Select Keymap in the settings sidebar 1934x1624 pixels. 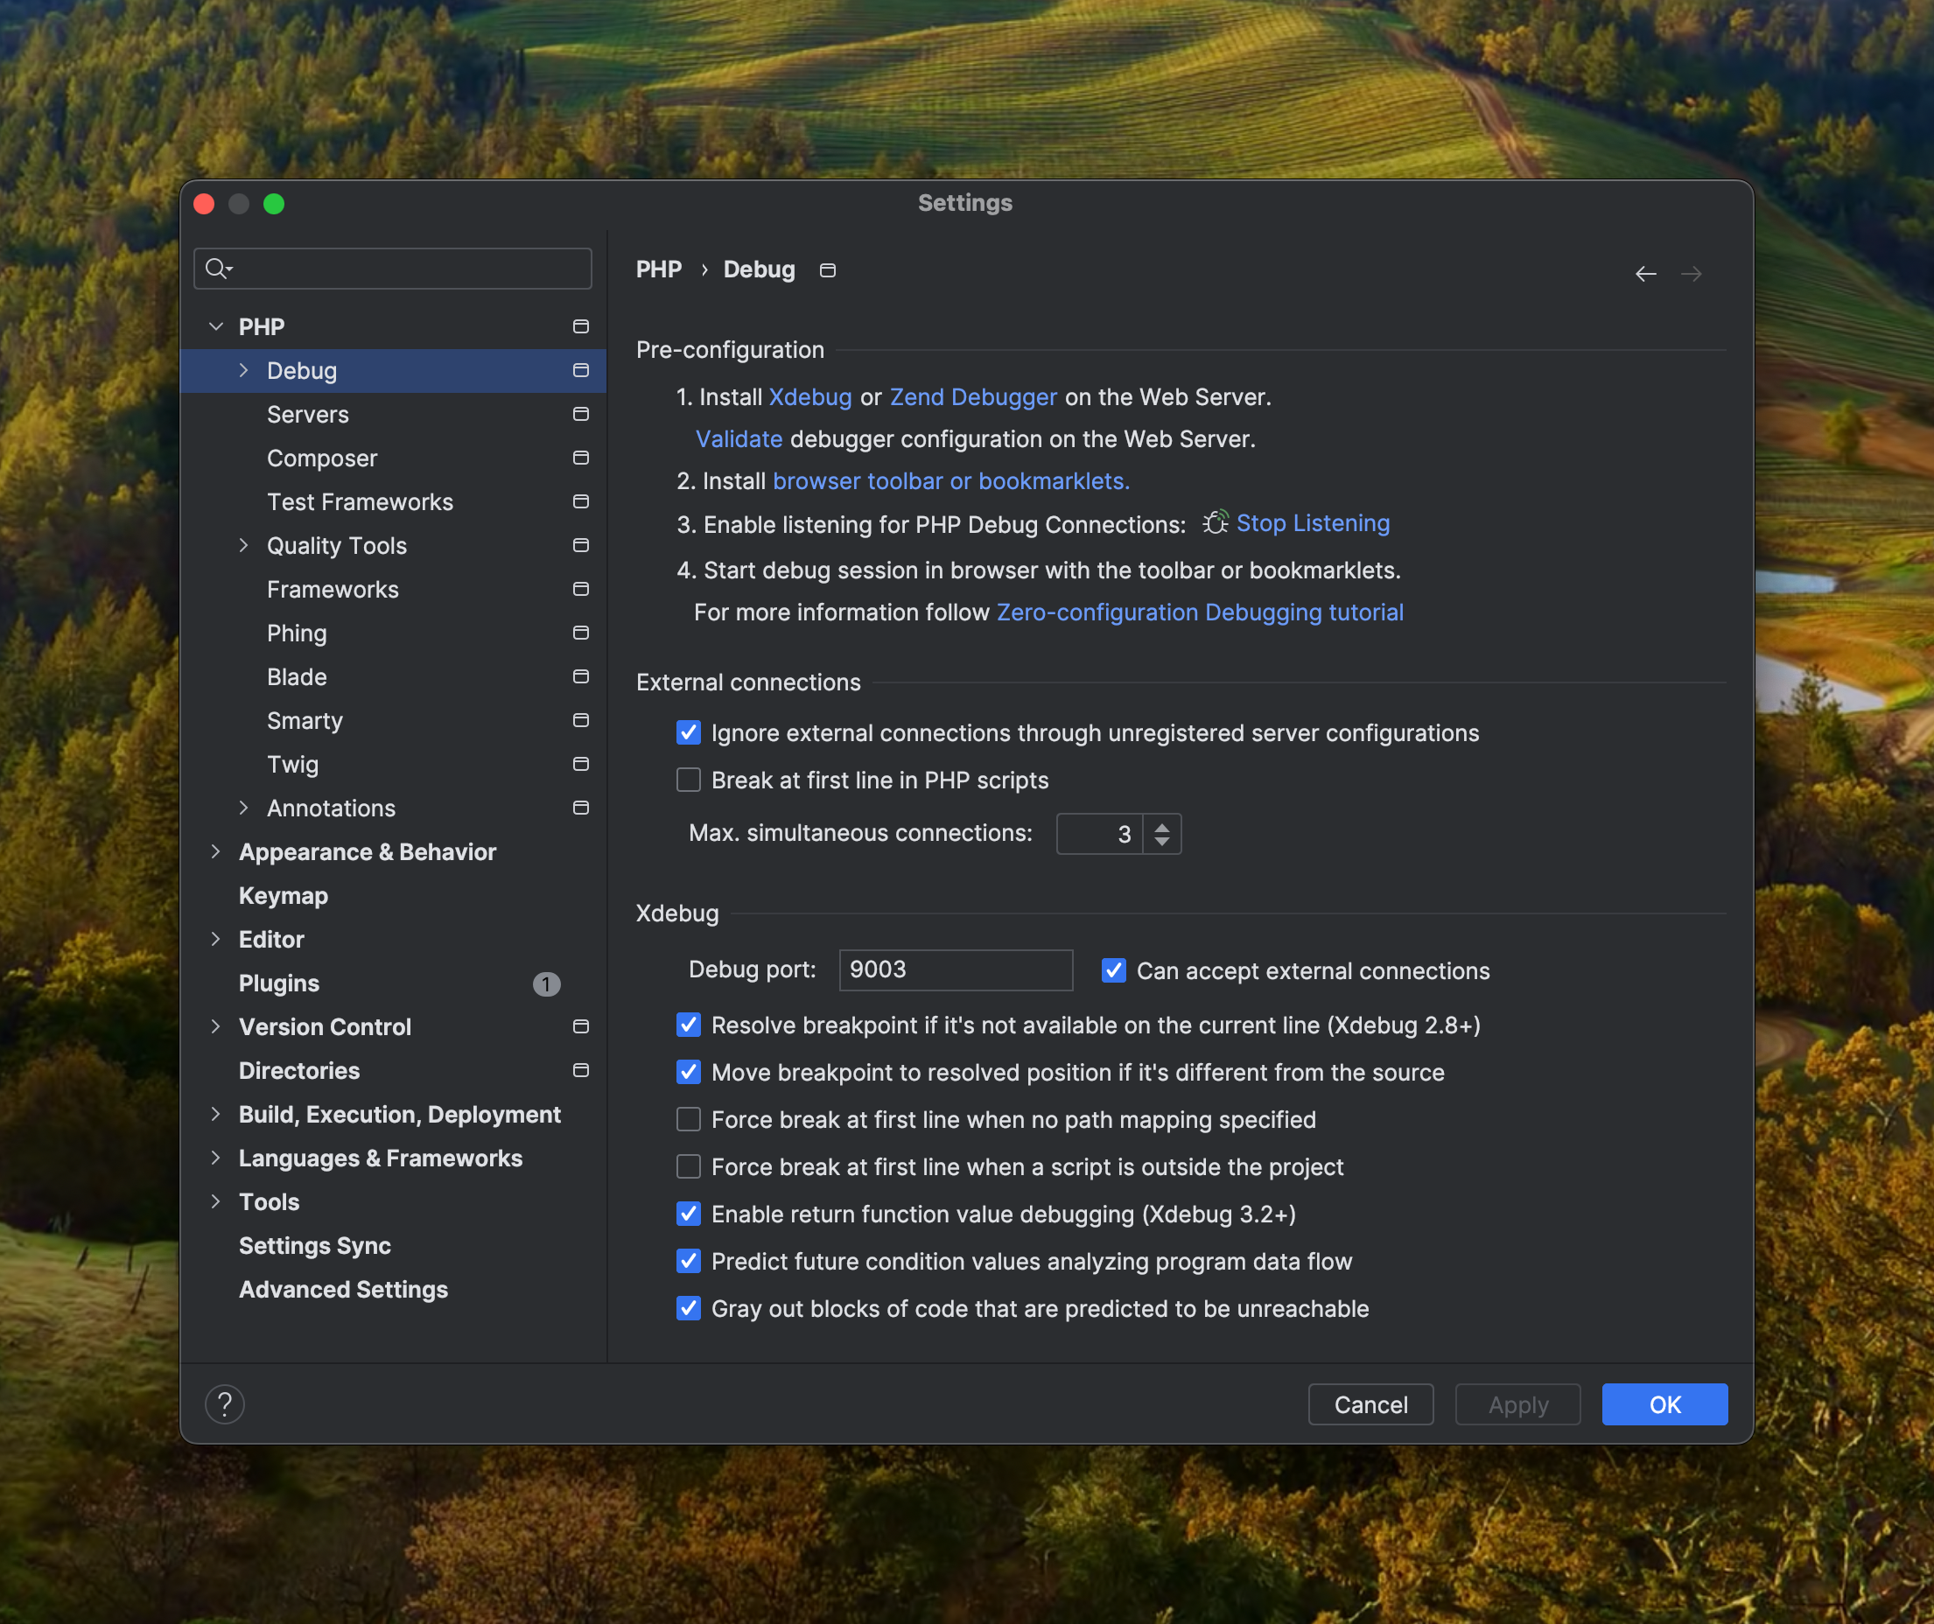(283, 896)
